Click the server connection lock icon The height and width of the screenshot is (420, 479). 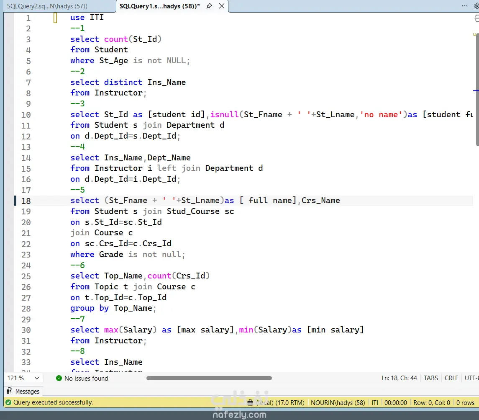pyautogui.click(x=250, y=402)
